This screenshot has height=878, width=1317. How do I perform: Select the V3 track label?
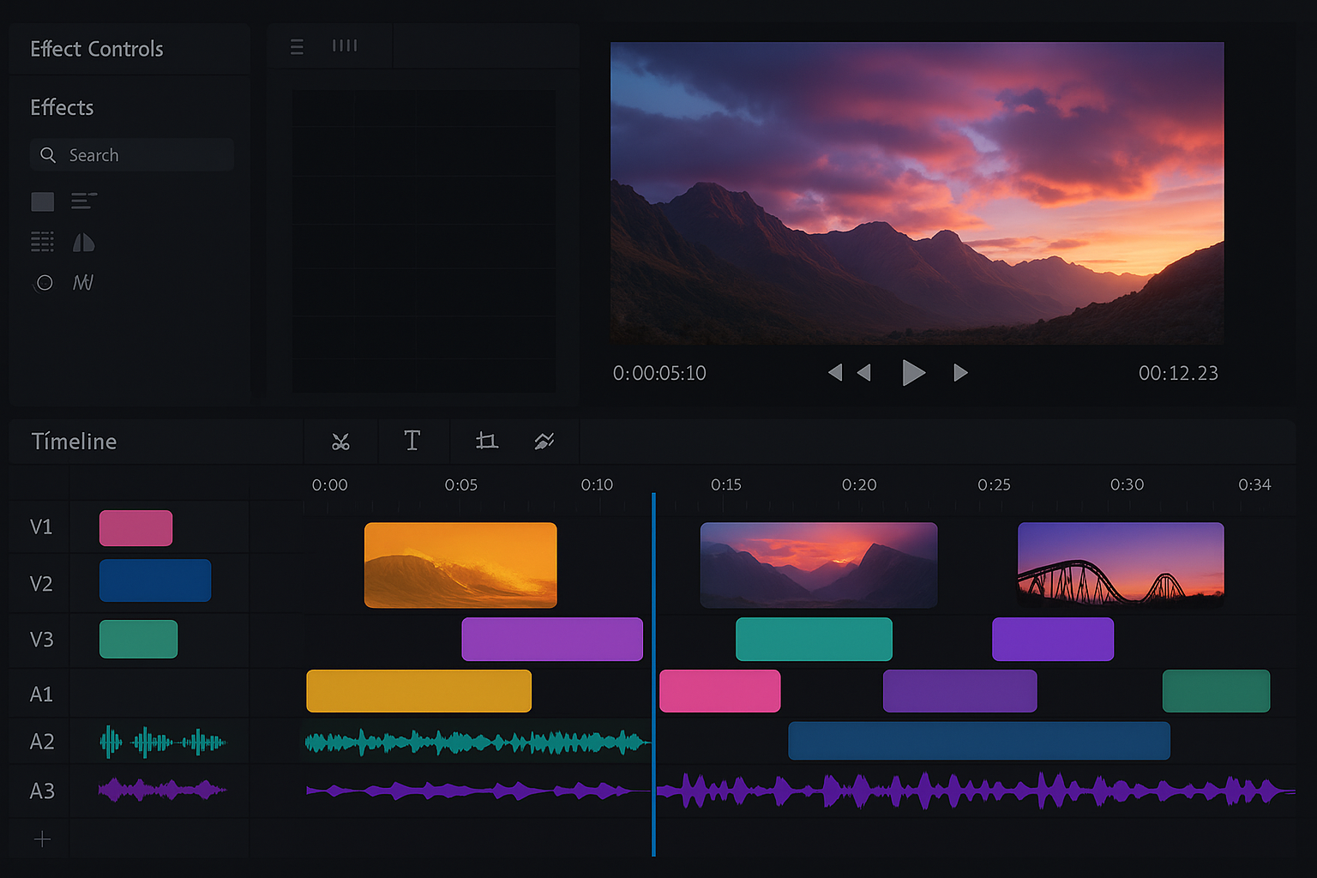click(x=41, y=640)
